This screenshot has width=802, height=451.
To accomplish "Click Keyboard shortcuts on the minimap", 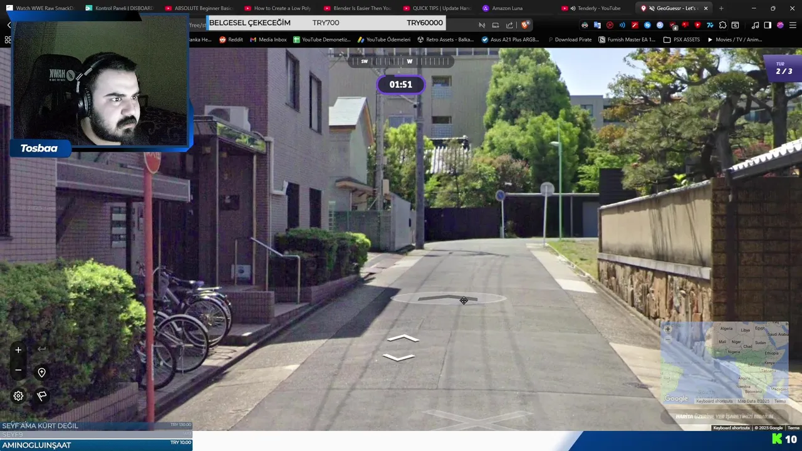I will tap(714, 401).
